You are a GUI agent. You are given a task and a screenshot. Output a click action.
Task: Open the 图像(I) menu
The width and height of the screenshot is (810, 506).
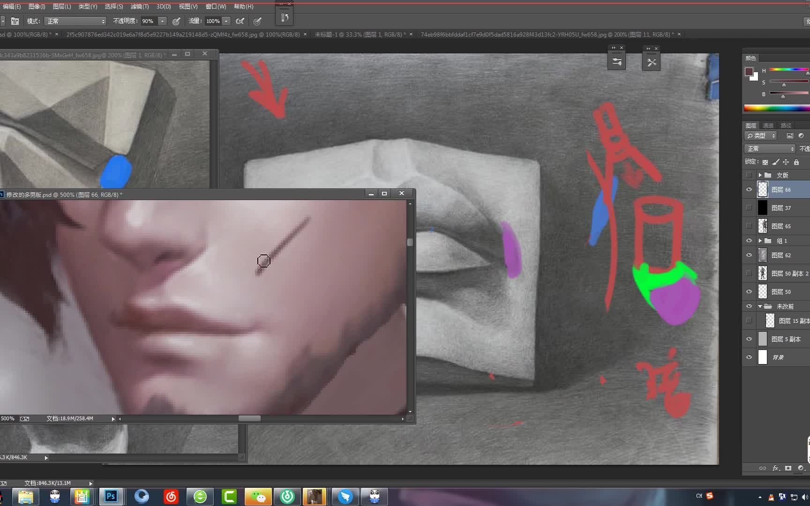coord(37,7)
